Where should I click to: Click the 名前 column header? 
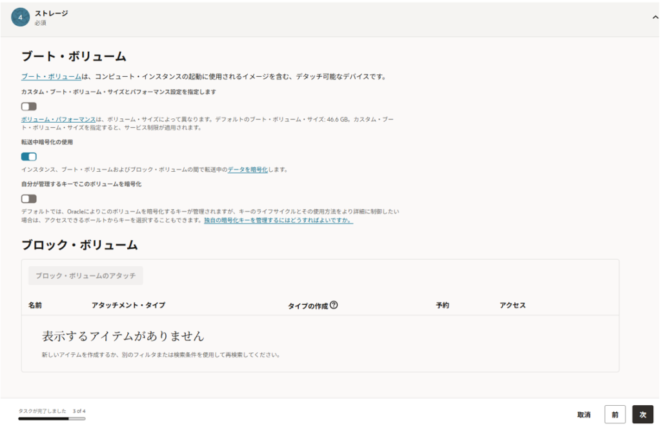pyautogui.click(x=35, y=305)
